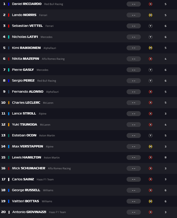Select position number 7 row for Pierre Gasly
177x218 pixels.
tap(4, 70)
